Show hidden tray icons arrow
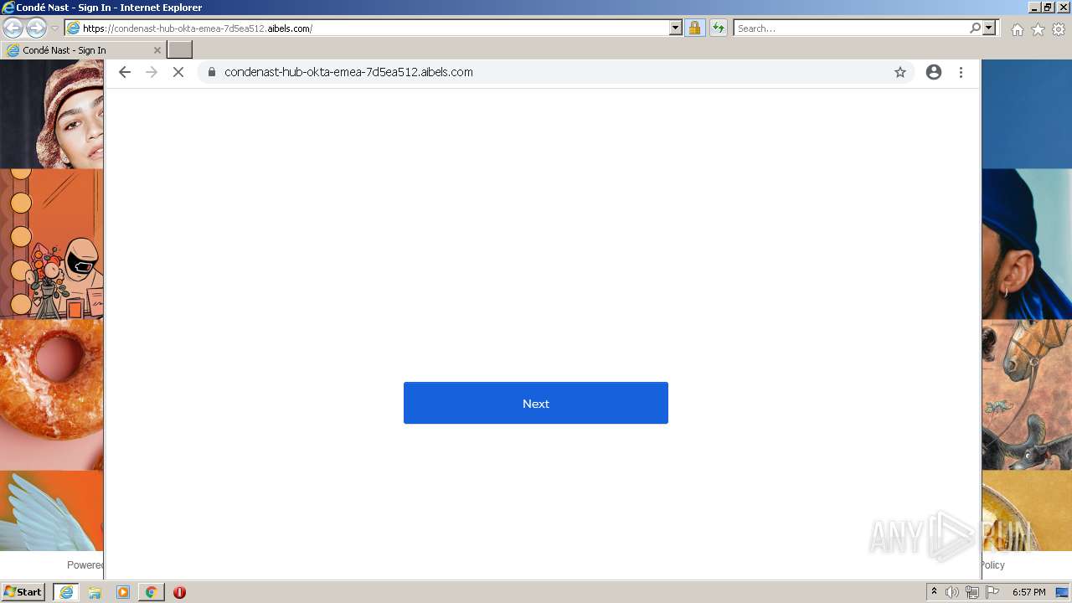 934,592
